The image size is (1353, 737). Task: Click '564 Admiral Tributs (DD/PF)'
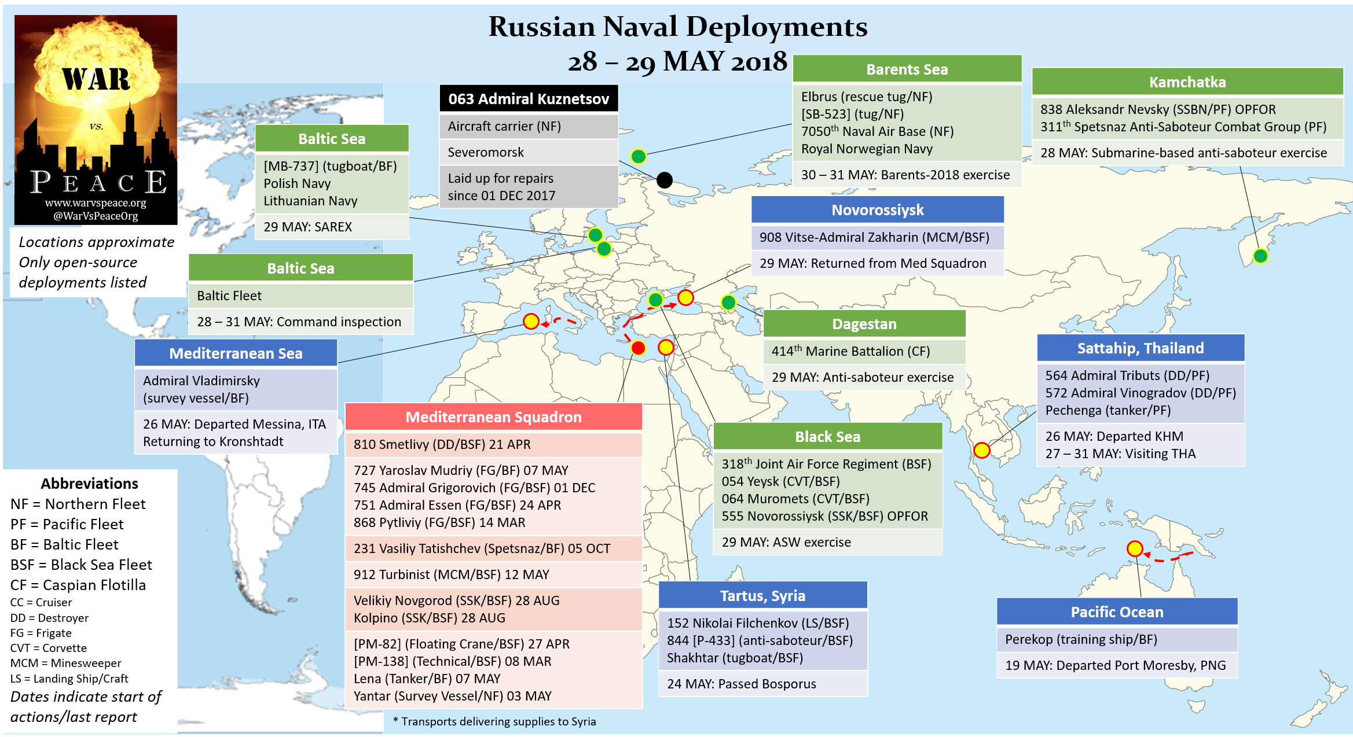click(1127, 375)
